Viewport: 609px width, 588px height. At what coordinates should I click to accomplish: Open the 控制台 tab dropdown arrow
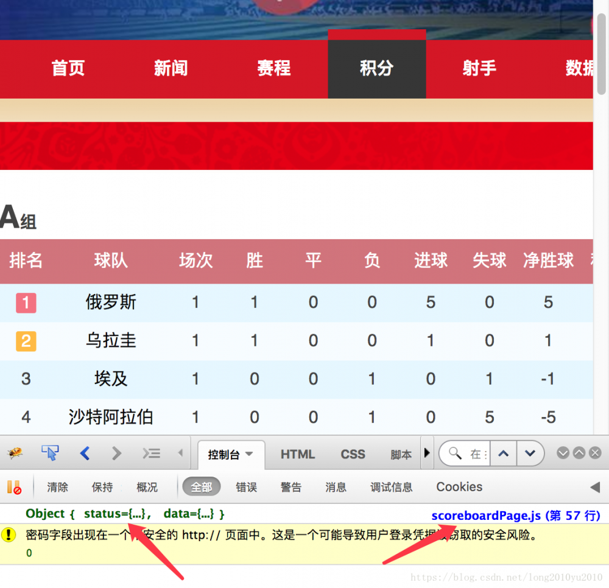point(249,453)
